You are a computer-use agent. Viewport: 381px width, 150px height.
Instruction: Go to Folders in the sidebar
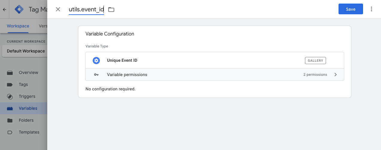(26, 120)
